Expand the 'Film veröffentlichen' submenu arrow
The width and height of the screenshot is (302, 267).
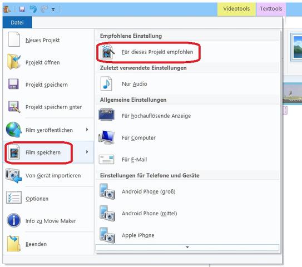pos(87,130)
